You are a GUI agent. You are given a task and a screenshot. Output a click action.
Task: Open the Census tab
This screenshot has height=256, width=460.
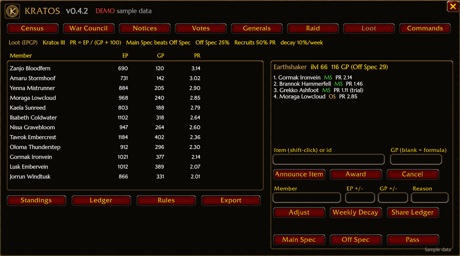tap(33, 28)
